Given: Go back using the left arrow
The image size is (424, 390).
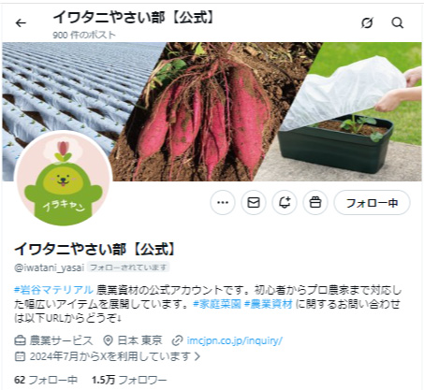Looking at the screenshot, I should tap(21, 22).
